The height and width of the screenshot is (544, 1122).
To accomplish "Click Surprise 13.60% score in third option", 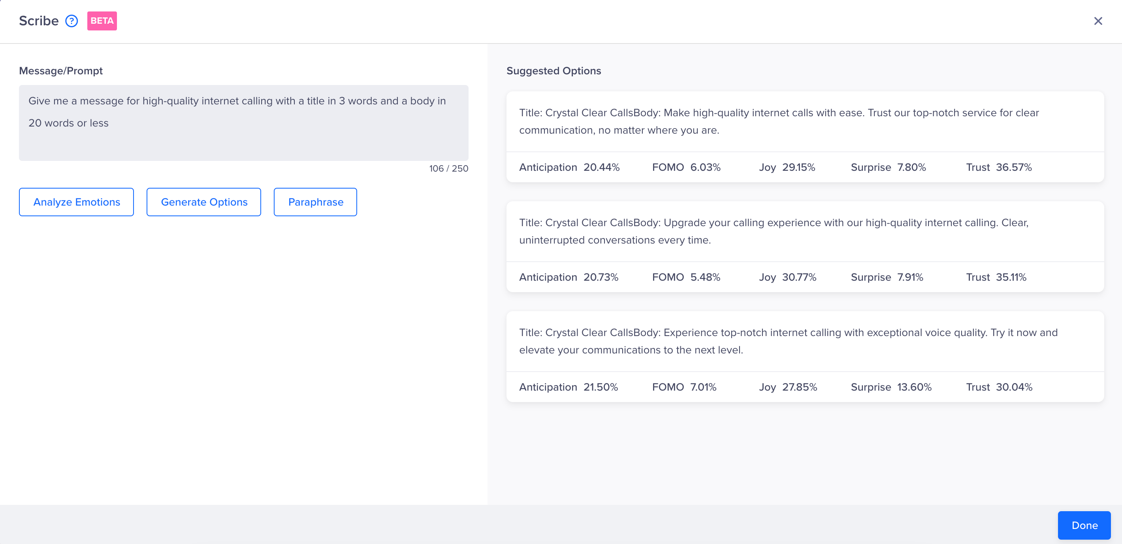I will point(891,387).
